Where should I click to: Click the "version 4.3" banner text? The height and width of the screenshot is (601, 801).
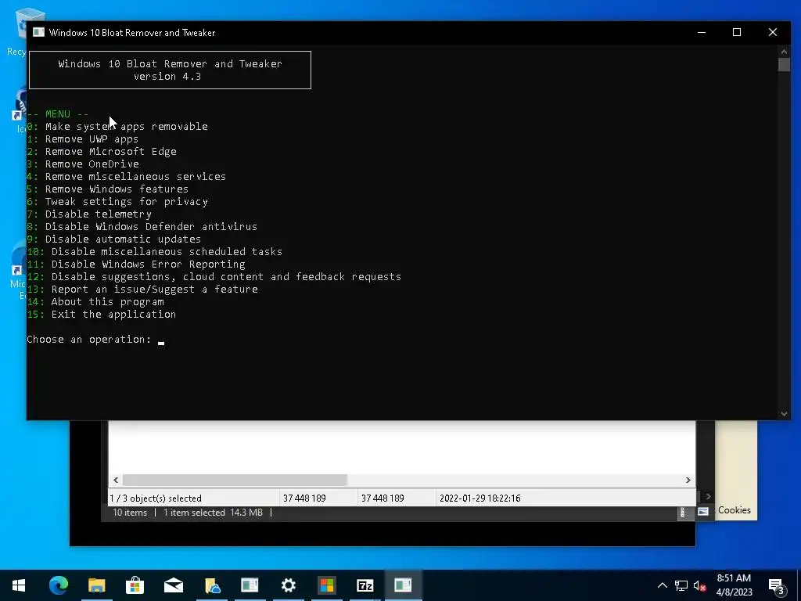[x=167, y=77]
